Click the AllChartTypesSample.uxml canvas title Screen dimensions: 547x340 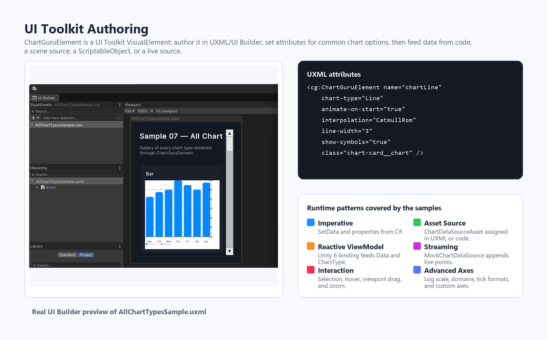pyautogui.click(x=155, y=118)
